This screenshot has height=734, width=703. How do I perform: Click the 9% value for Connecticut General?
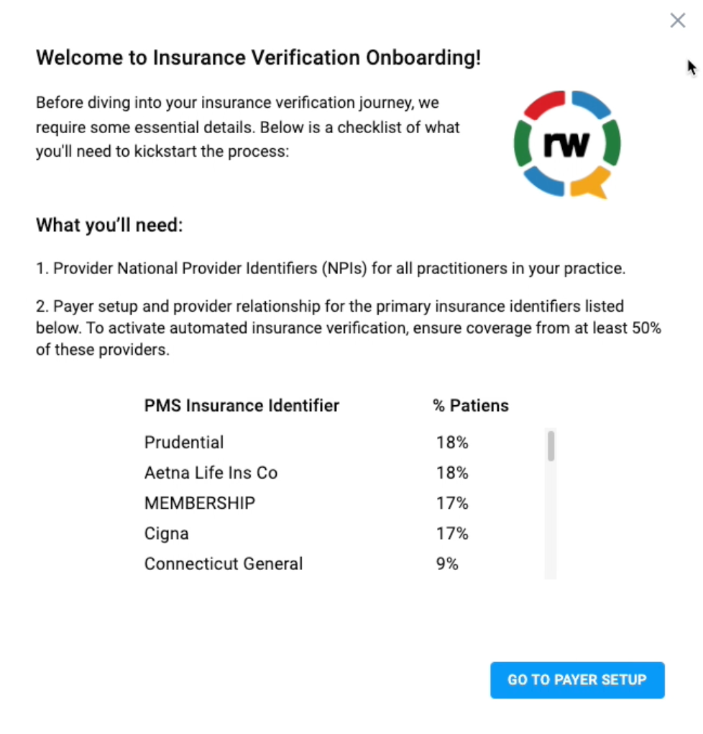tap(447, 564)
